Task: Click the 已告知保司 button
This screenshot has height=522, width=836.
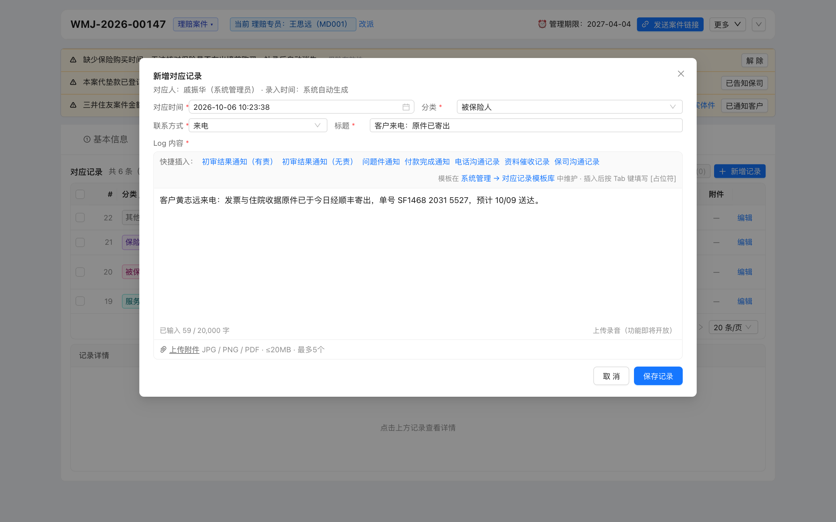Action: coord(745,83)
